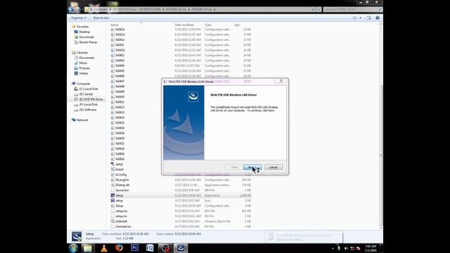The image size is (450, 253).
Task: Select the first file 0x041b
Action: 120,30
